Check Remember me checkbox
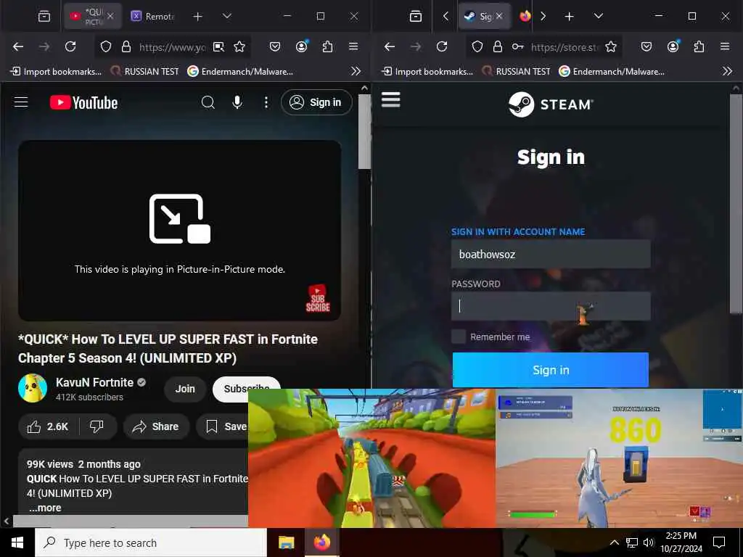This screenshot has width=743, height=557. (459, 337)
